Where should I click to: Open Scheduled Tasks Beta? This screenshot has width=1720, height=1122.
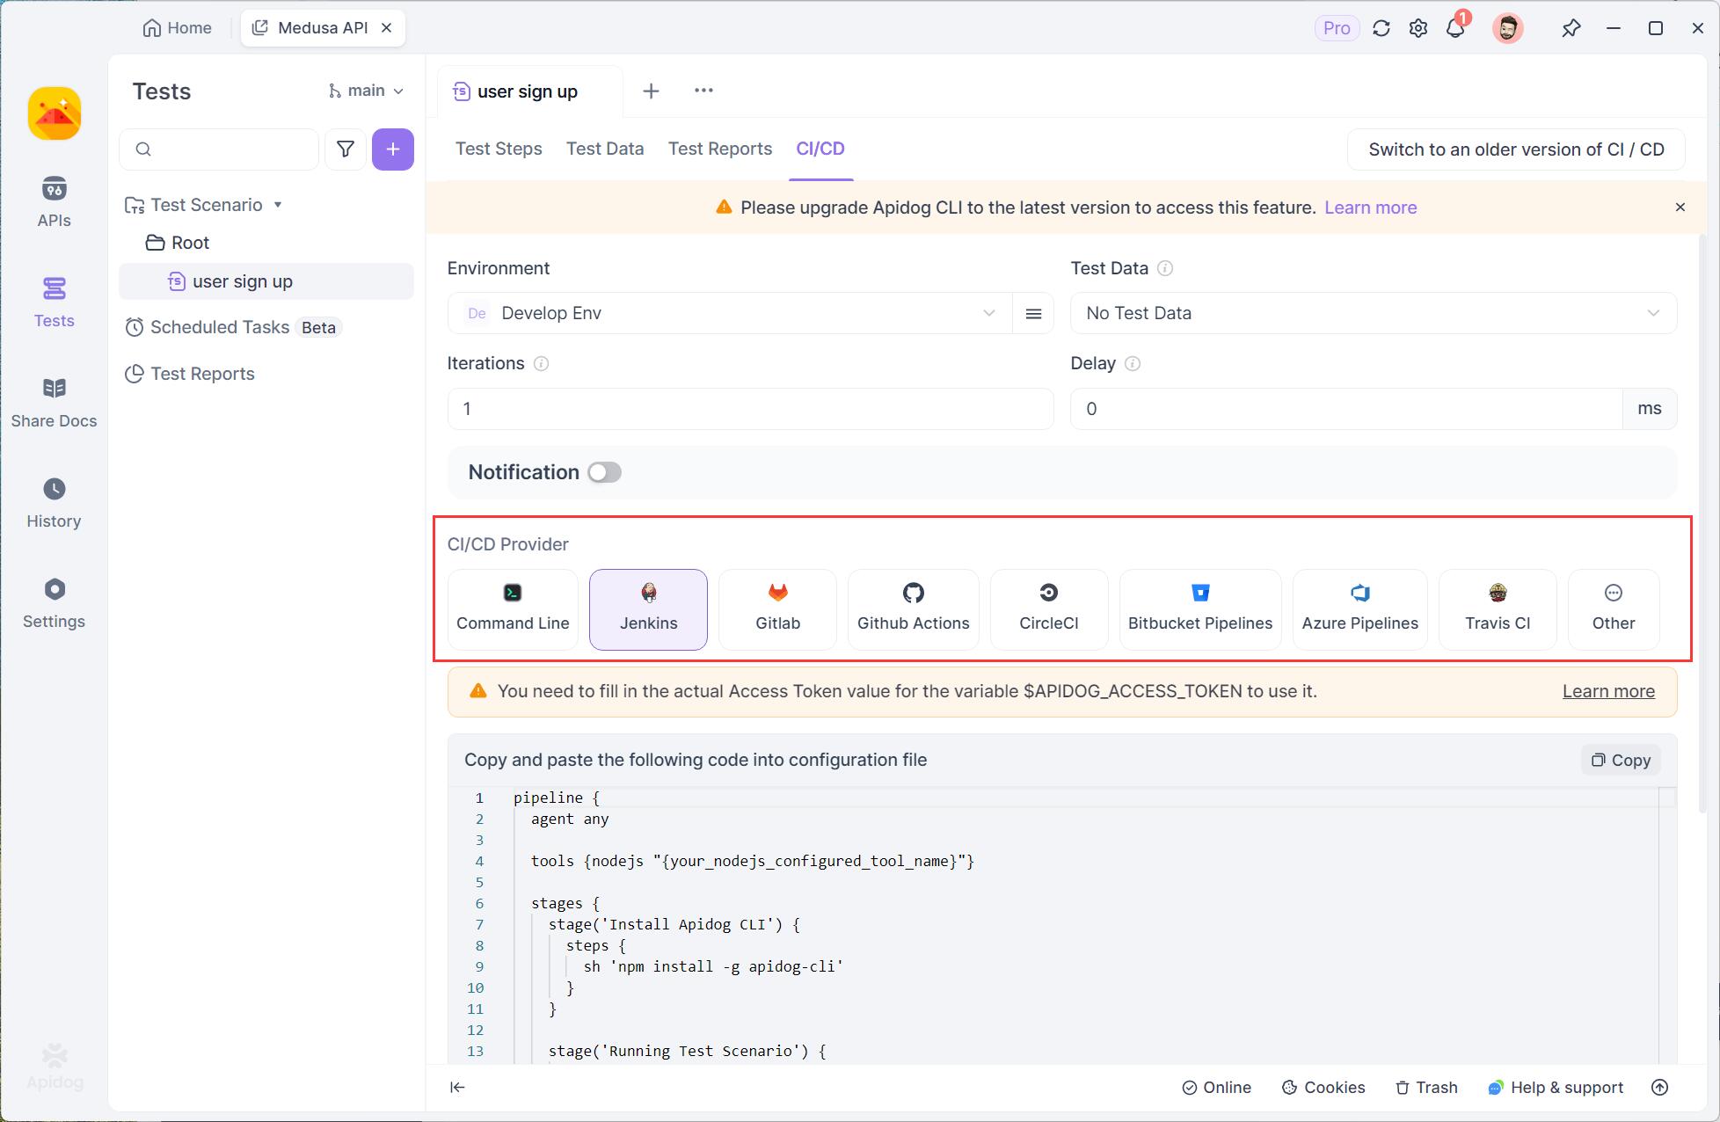click(233, 327)
